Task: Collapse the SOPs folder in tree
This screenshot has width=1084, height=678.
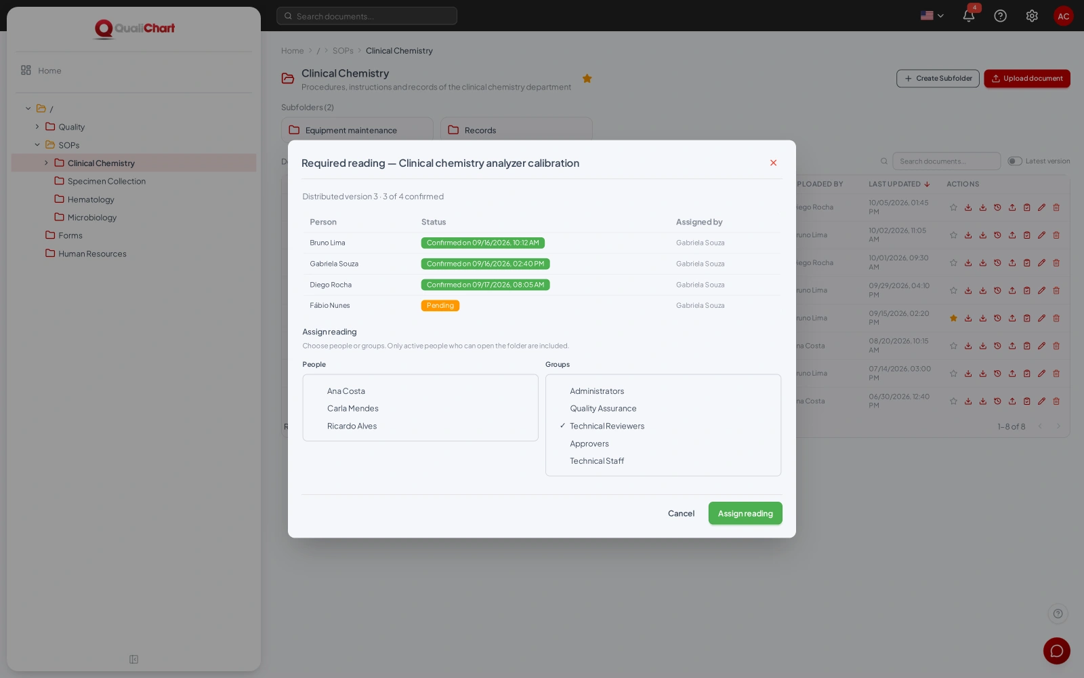Action: pos(37,145)
